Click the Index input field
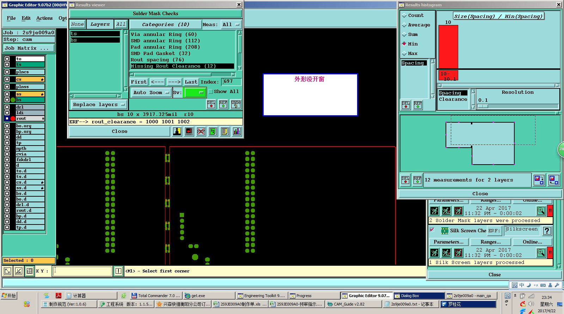 [232, 82]
